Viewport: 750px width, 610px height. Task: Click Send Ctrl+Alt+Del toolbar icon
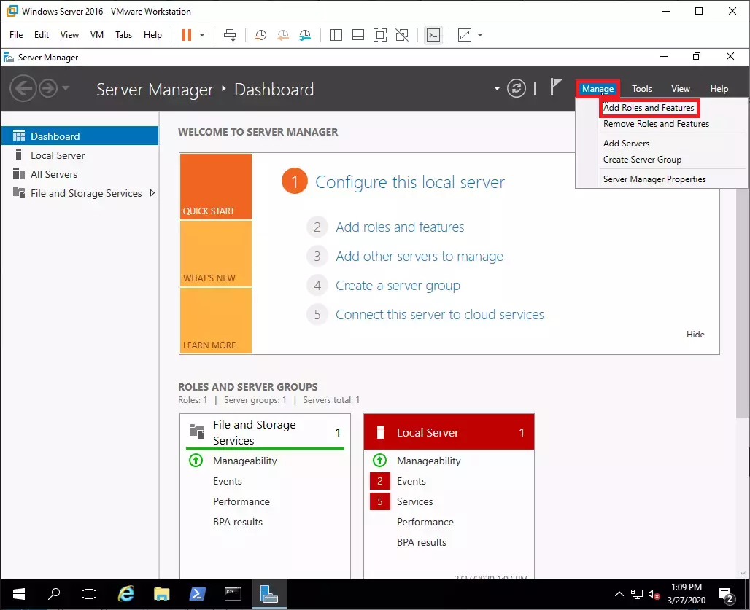tap(230, 35)
